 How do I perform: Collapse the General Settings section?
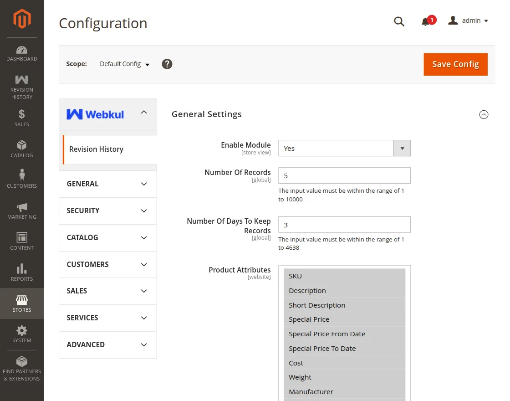click(484, 115)
